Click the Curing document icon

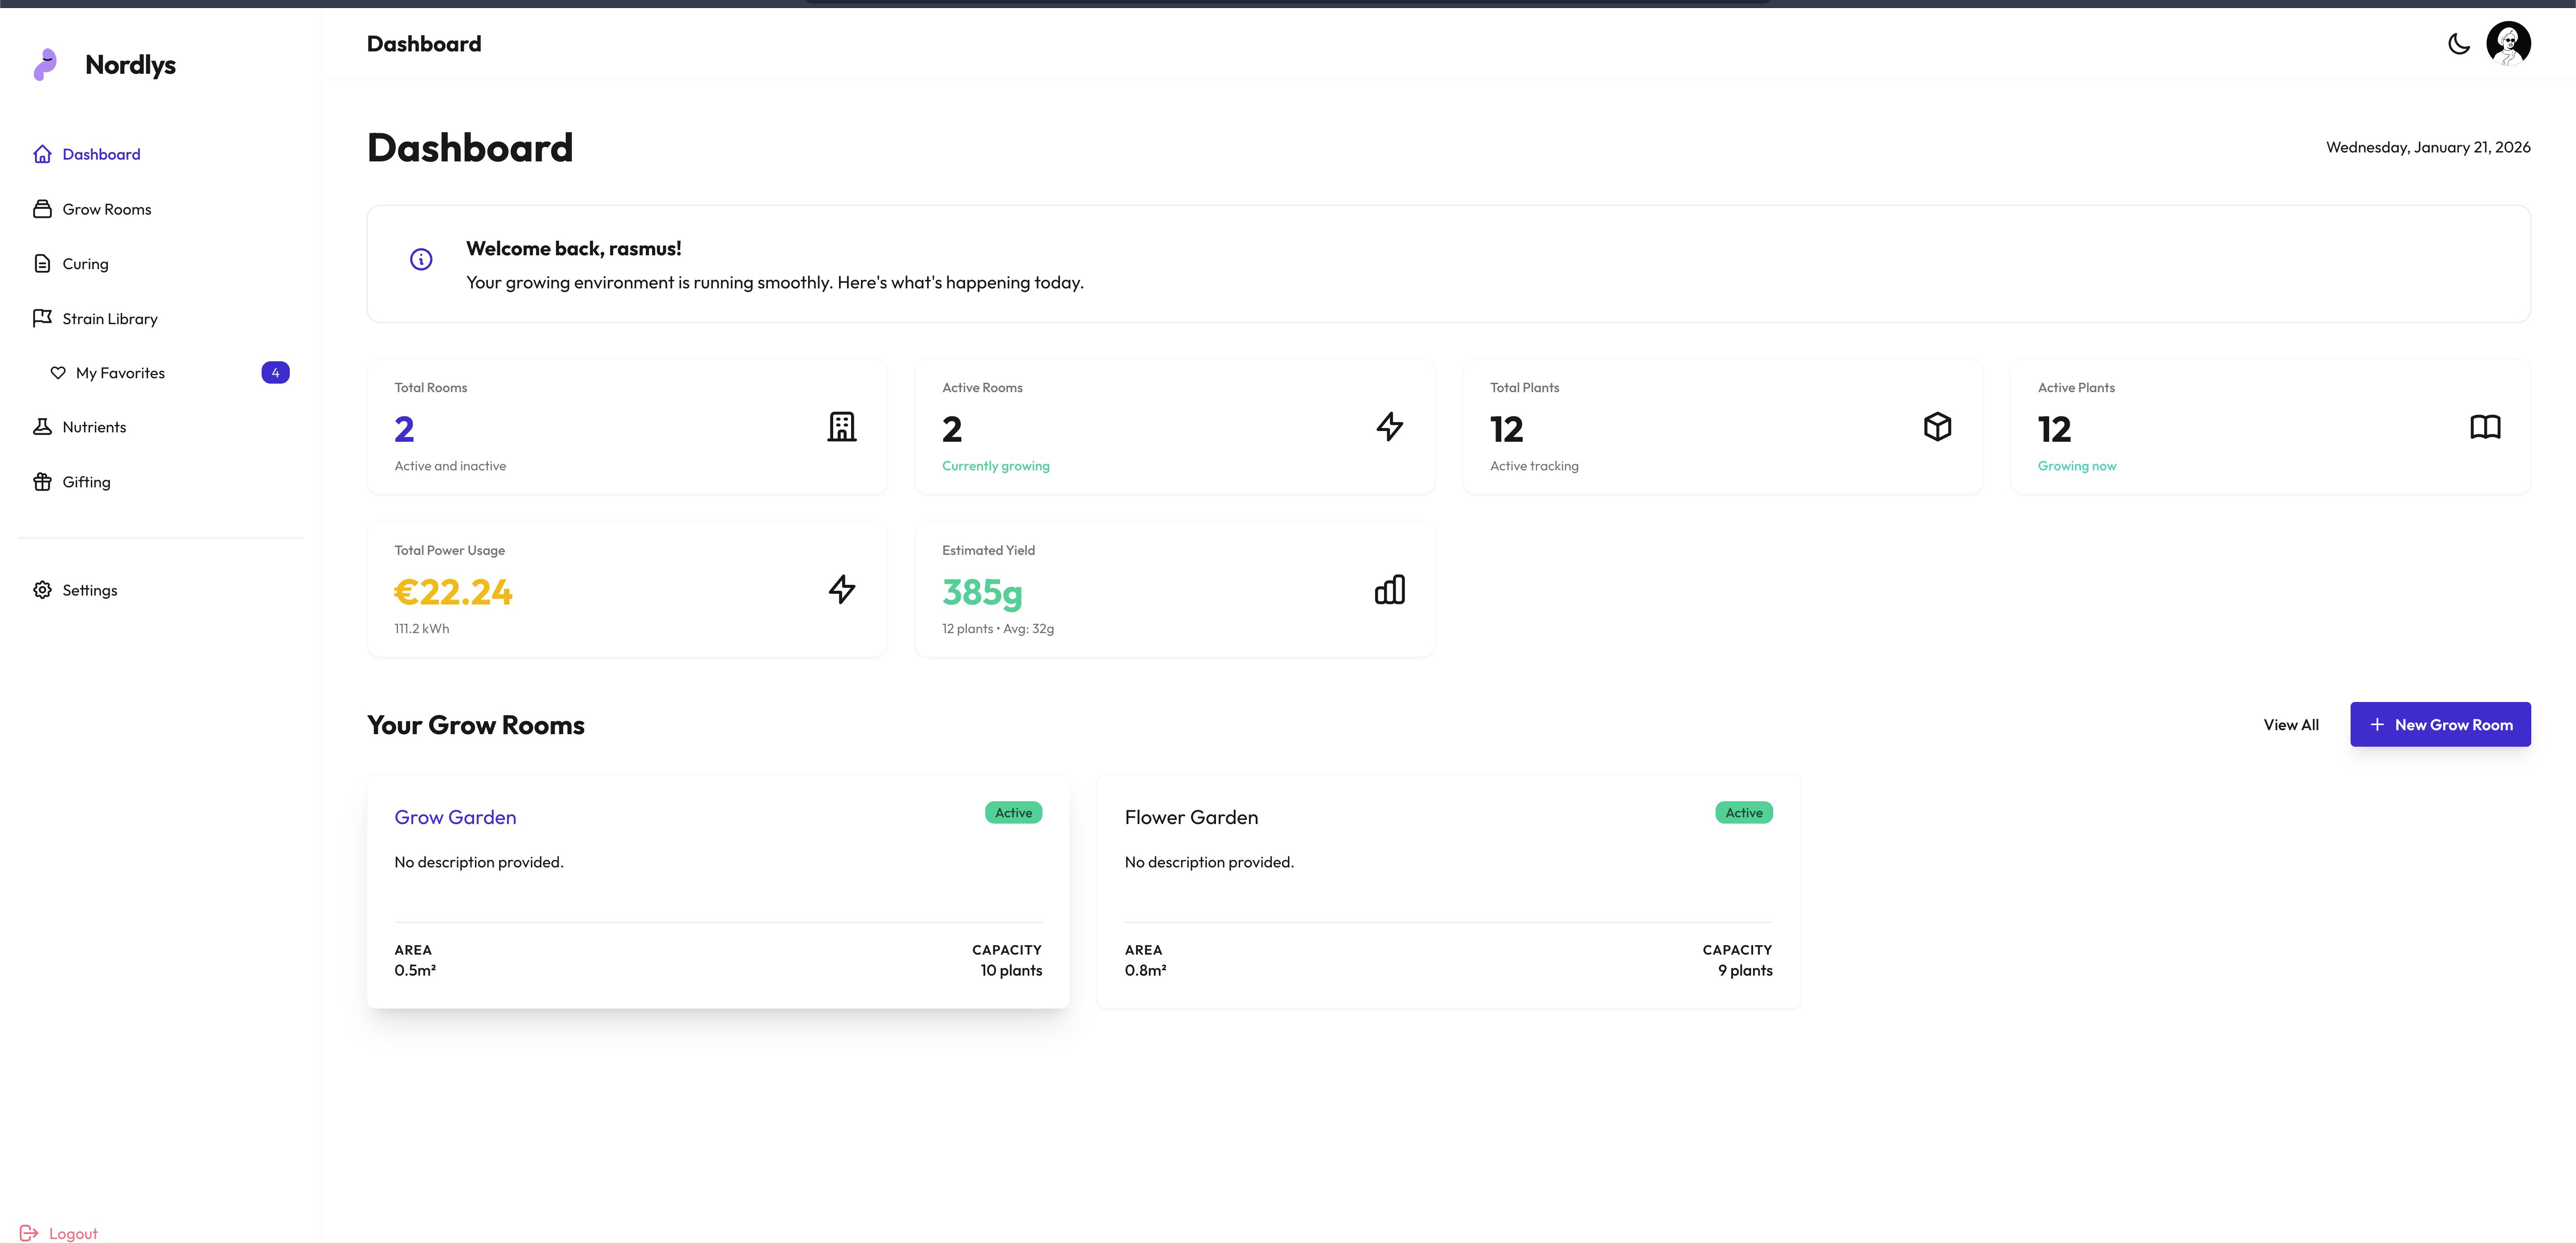[42, 263]
